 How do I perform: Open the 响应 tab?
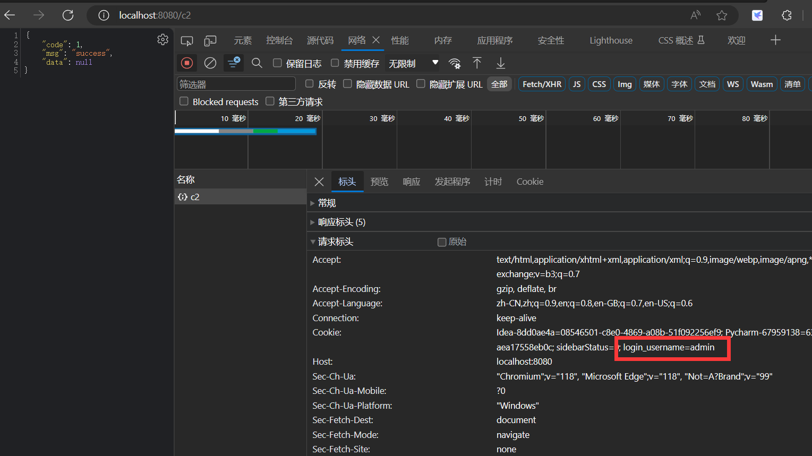[x=412, y=182]
